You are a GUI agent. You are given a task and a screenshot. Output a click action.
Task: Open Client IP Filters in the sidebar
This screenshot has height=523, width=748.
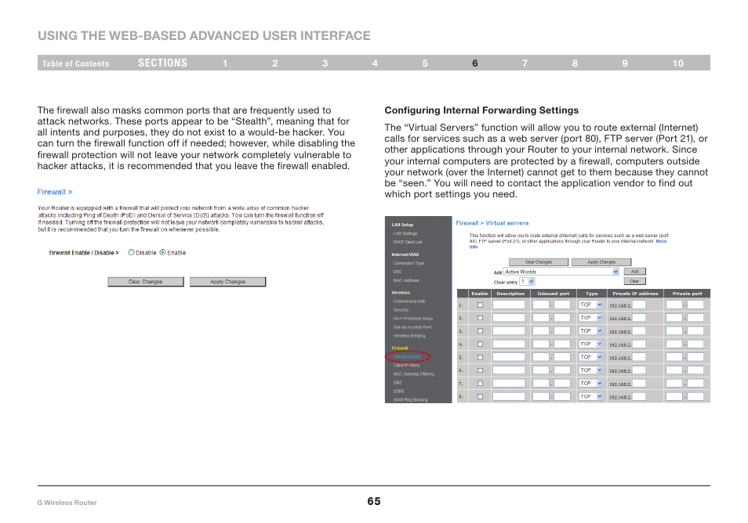[x=406, y=366]
